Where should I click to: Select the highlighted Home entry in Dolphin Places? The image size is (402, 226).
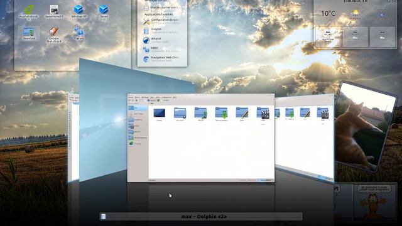click(x=138, y=108)
